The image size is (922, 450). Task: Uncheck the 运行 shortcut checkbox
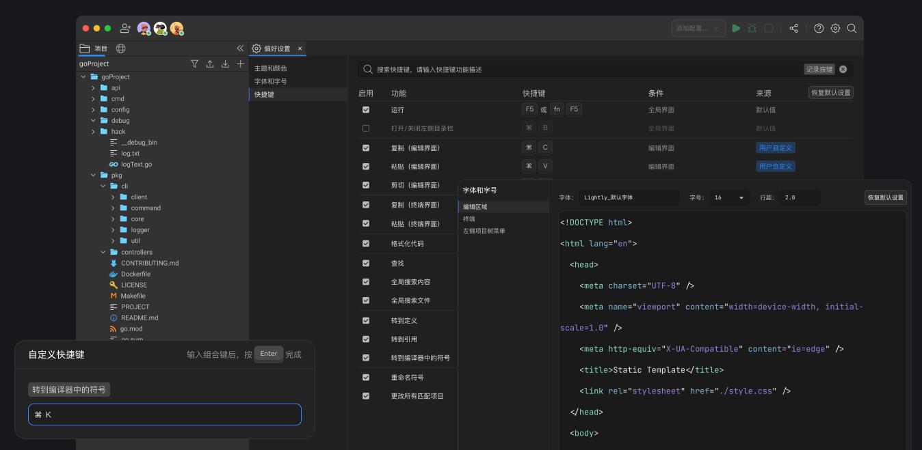click(366, 110)
